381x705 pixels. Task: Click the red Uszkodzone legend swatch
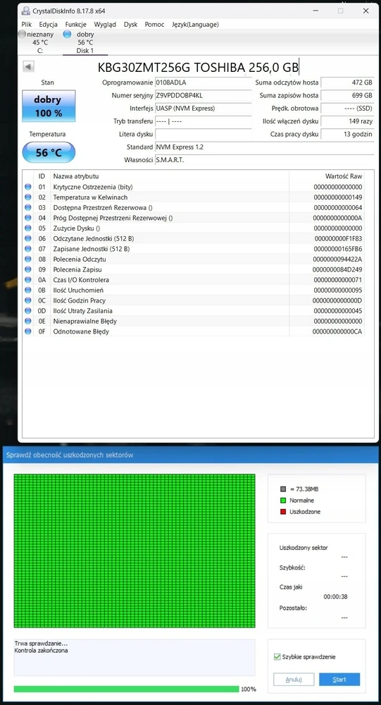pyautogui.click(x=283, y=512)
